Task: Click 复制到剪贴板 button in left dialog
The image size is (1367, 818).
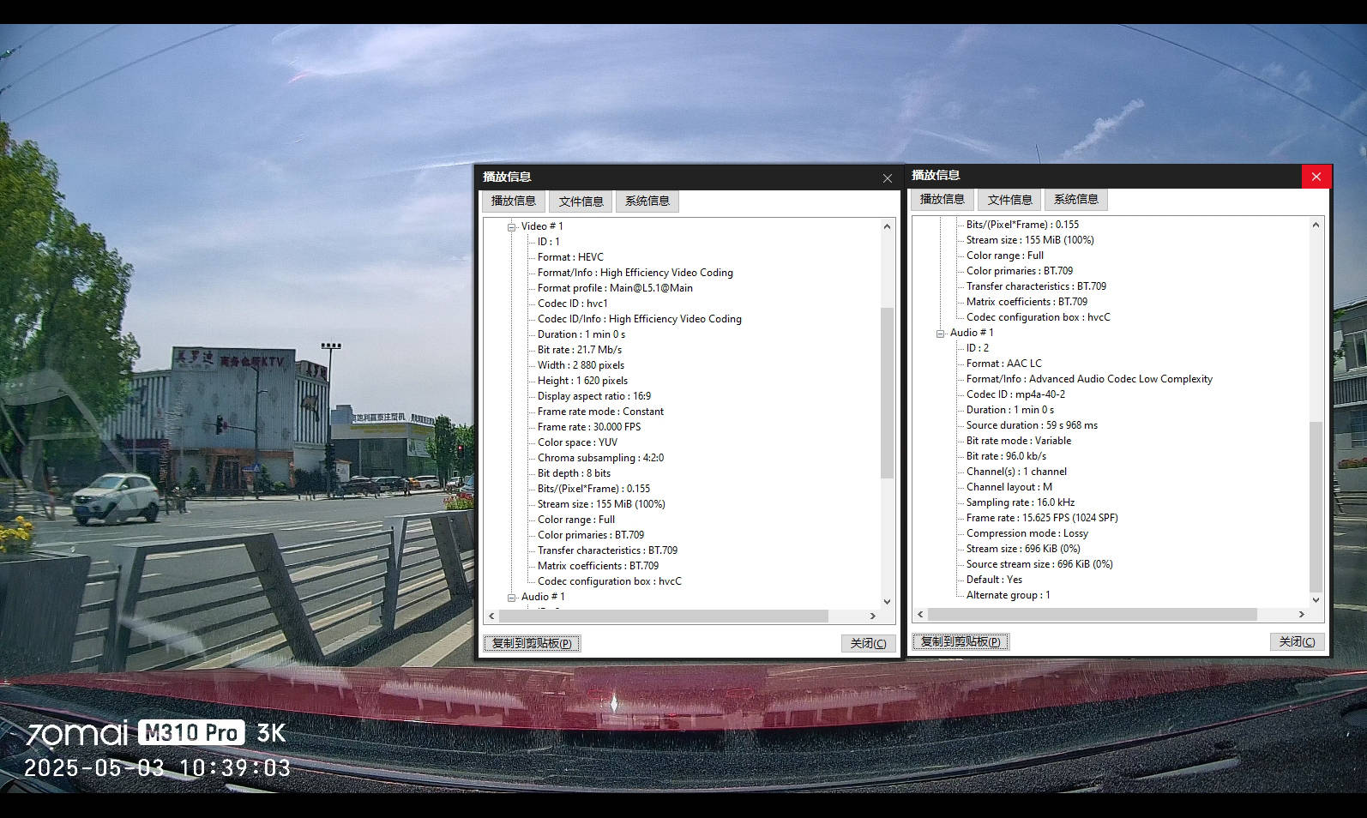Action: 532,643
